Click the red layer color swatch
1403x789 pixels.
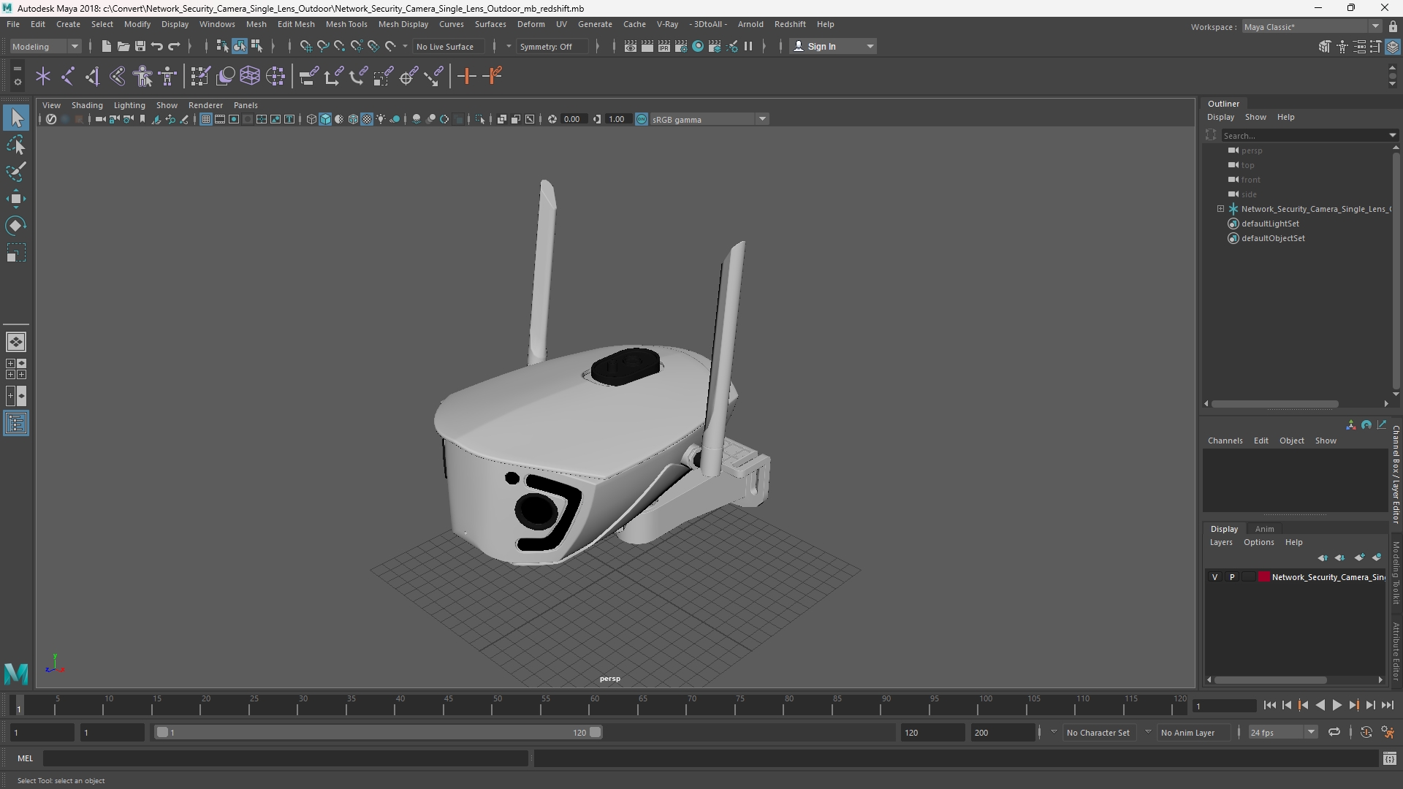click(1264, 577)
